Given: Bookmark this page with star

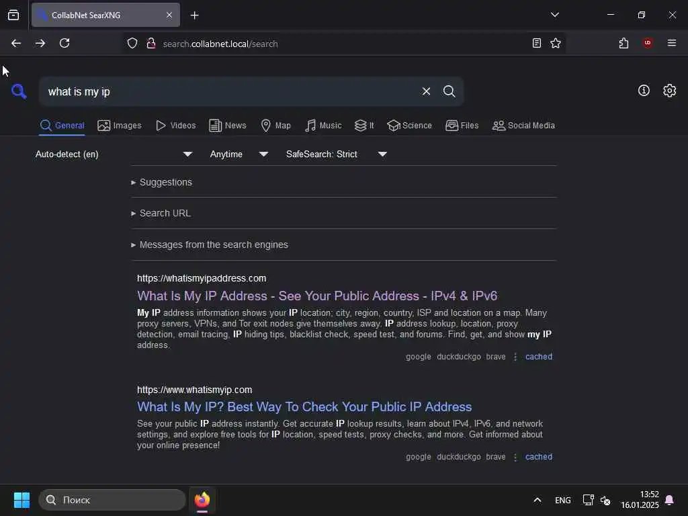Looking at the screenshot, I should click(556, 43).
